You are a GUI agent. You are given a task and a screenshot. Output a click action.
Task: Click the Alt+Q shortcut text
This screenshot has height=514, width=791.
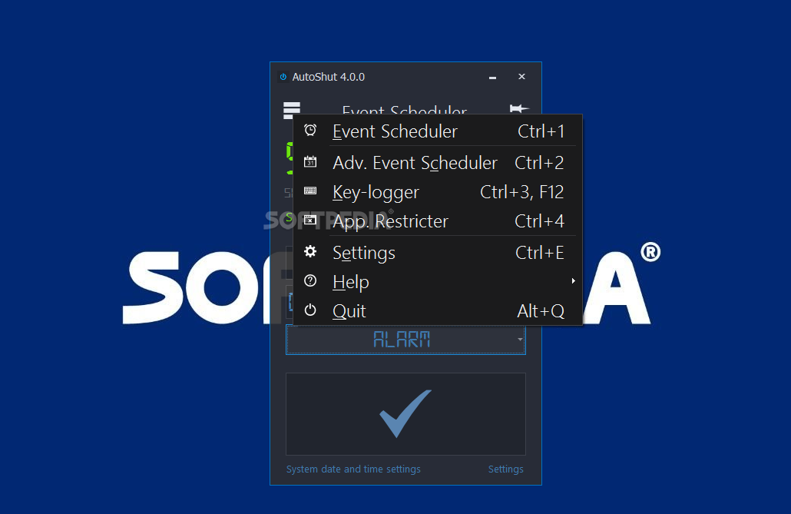[x=541, y=311]
